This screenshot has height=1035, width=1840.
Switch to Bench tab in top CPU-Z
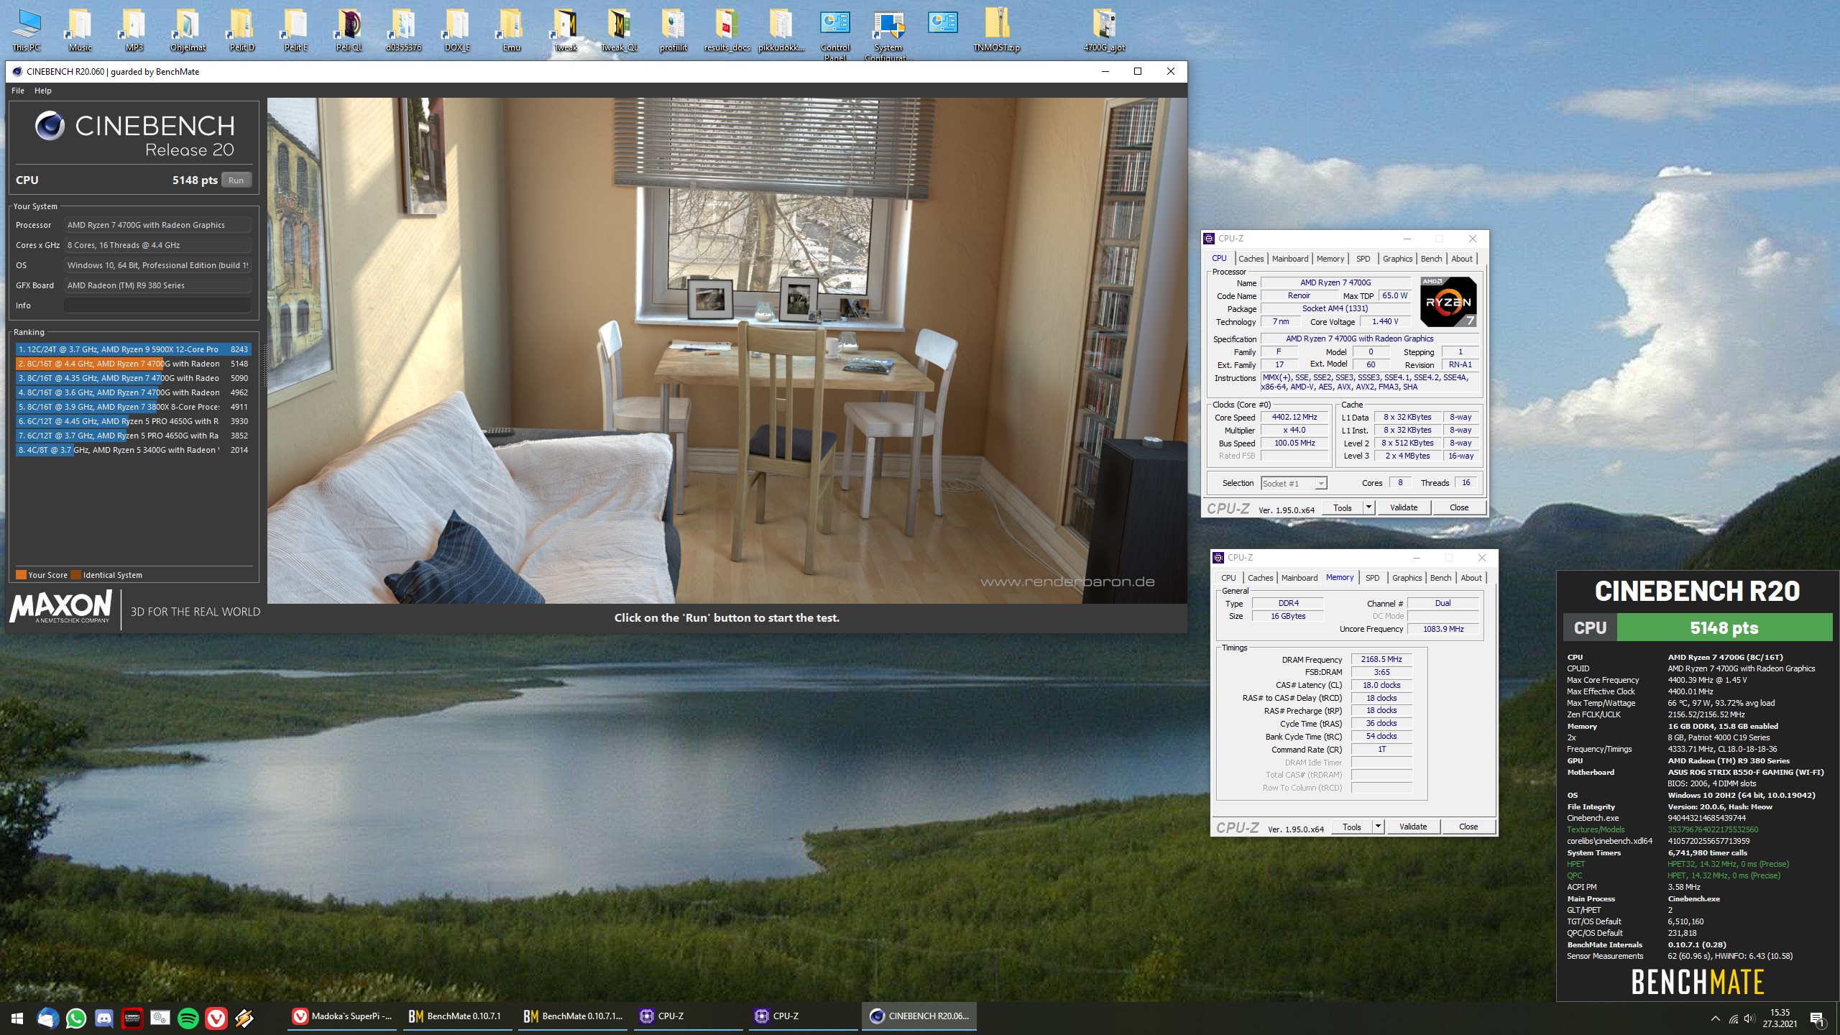click(x=1431, y=259)
